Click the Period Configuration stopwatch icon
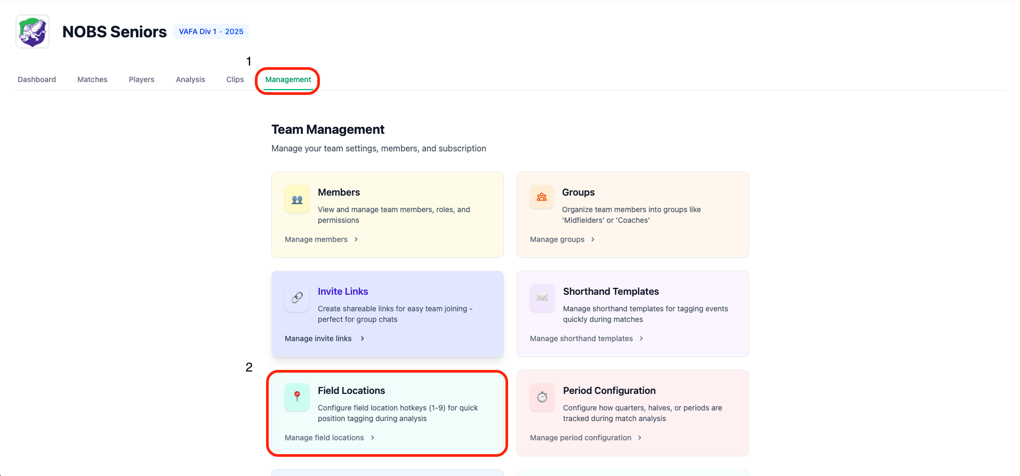The image size is (1020, 476). pyautogui.click(x=542, y=397)
